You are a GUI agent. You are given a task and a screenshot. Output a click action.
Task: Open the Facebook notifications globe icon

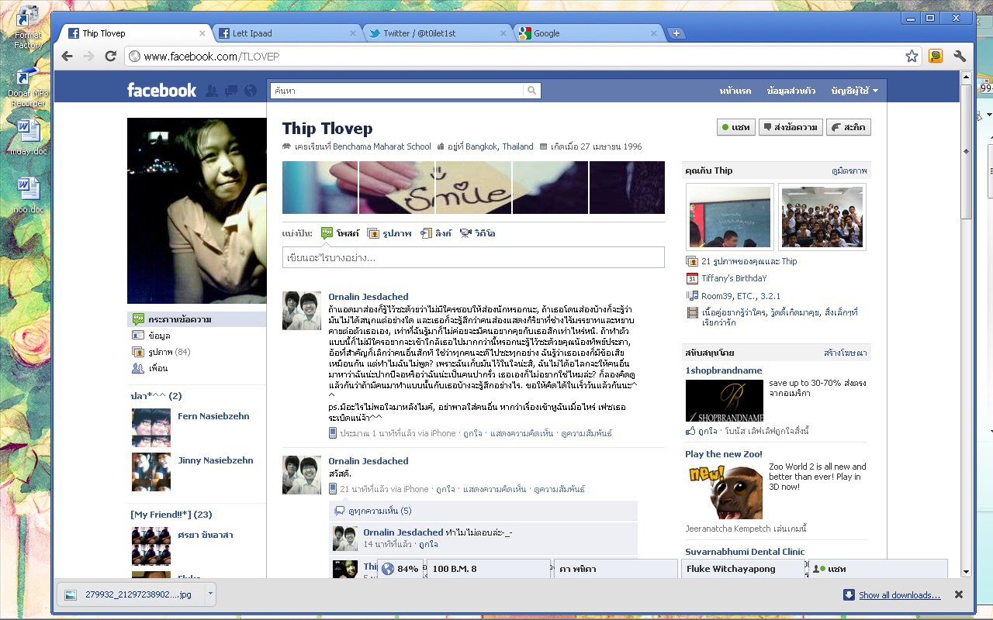(x=250, y=91)
